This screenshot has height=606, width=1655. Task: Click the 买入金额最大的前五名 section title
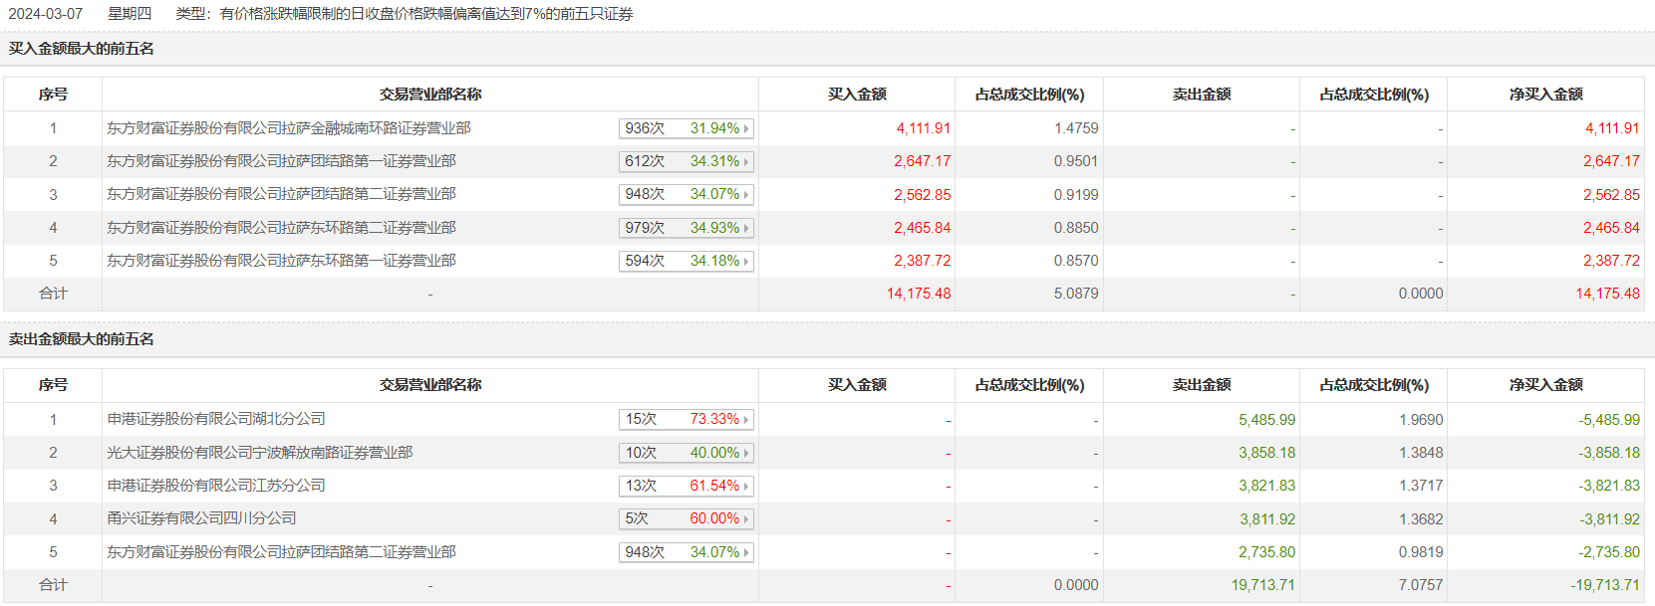pyautogui.click(x=82, y=49)
